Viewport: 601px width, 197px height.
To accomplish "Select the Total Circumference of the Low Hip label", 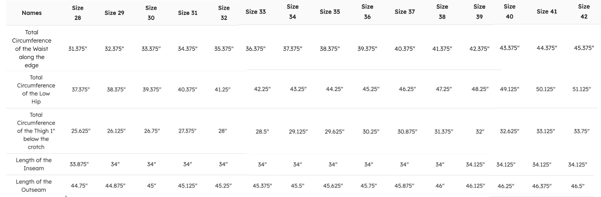I will pos(36,90).
